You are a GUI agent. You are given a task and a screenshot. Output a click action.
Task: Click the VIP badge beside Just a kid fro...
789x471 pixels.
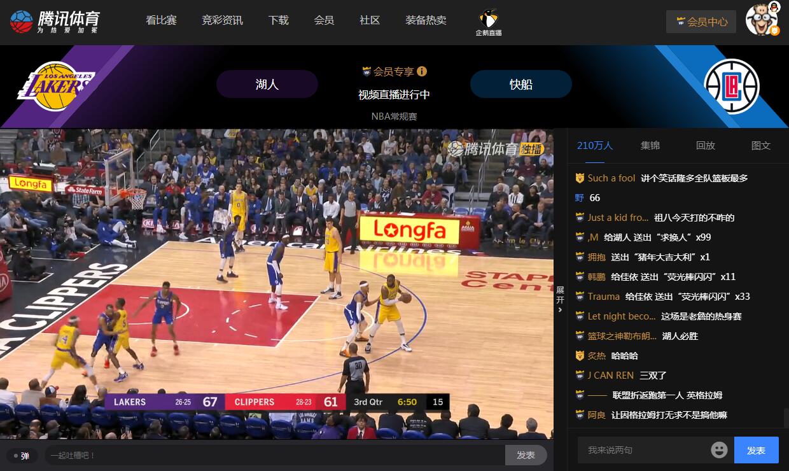[x=580, y=218]
